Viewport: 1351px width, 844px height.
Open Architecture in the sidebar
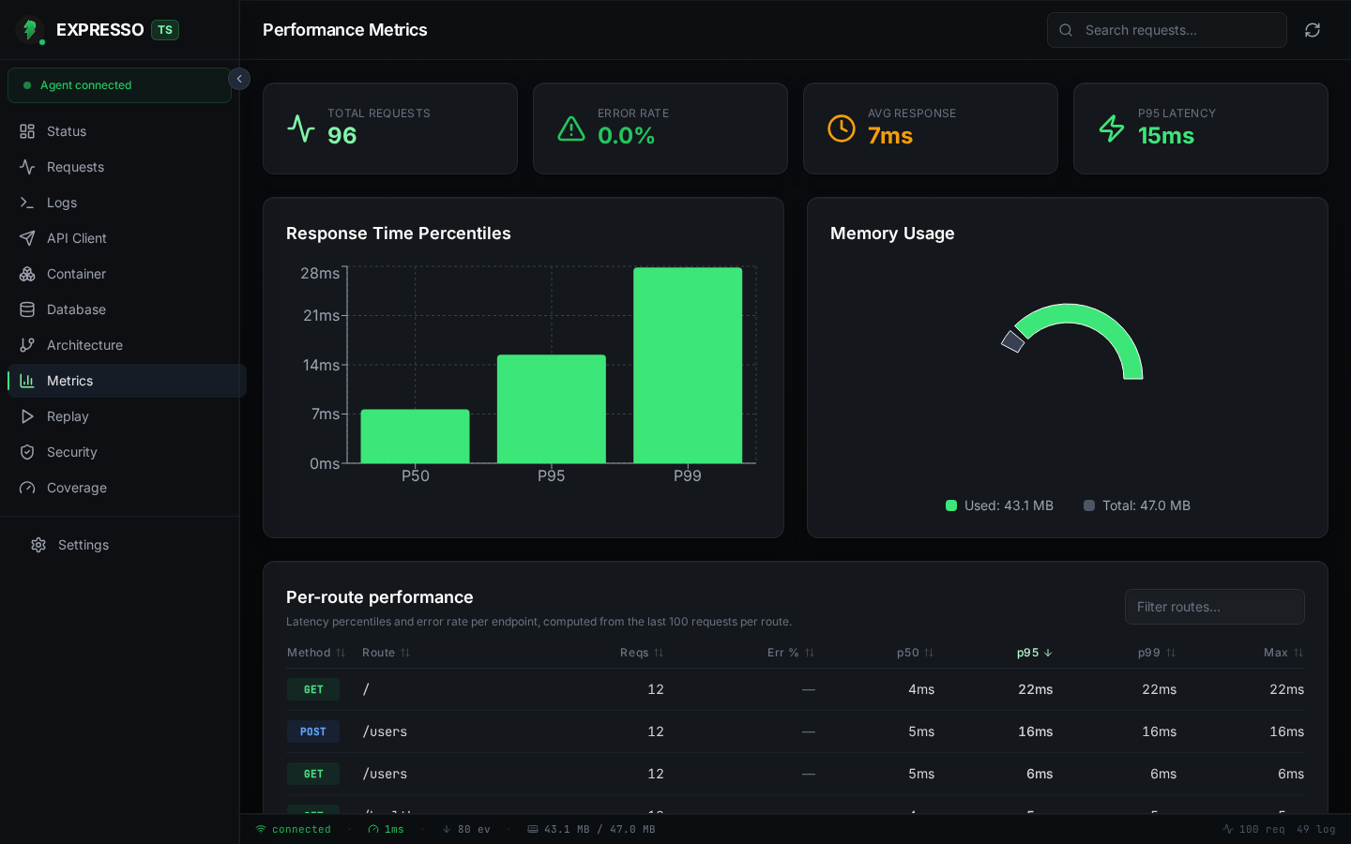tap(127, 345)
